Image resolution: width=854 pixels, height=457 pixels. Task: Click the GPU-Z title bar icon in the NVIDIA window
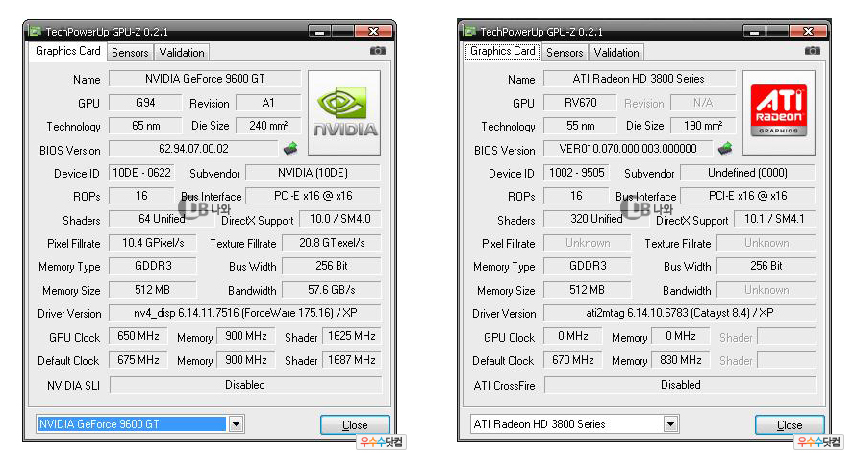point(36,32)
